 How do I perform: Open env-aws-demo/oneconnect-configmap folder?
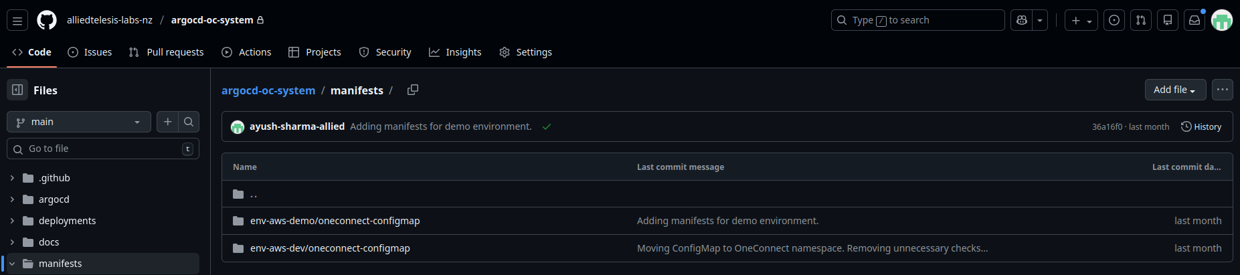click(335, 221)
